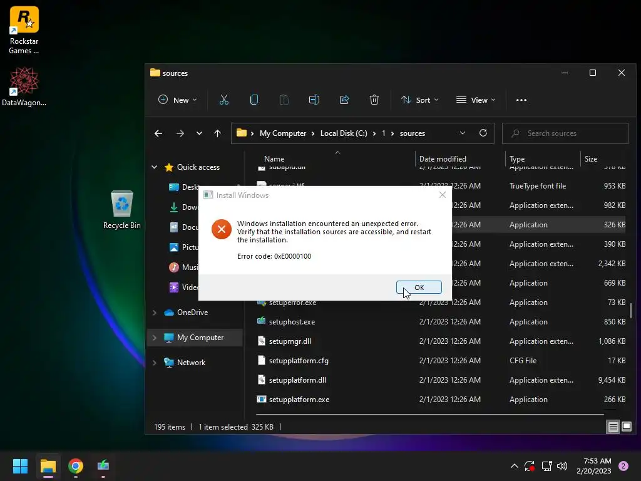Sort by Date modified column
The width and height of the screenshot is (641, 481).
[x=443, y=158]
